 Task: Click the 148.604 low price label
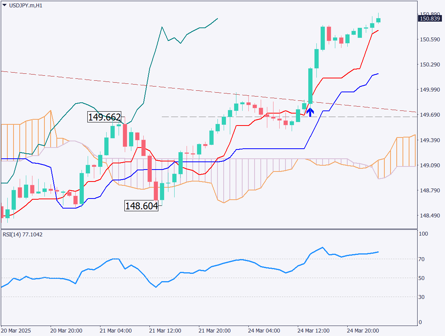tap(141, 206)
